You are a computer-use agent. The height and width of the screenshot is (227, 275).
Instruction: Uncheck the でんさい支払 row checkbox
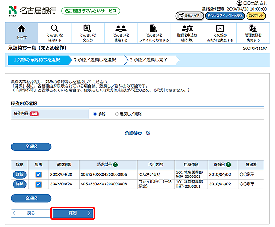point(38,174)
